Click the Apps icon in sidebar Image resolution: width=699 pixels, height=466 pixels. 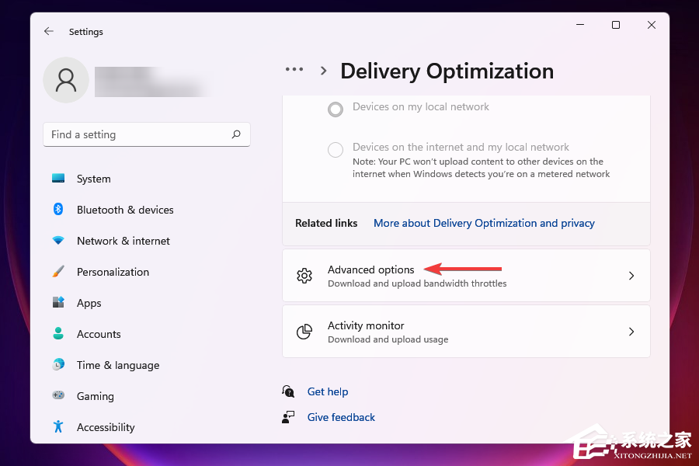58,303
